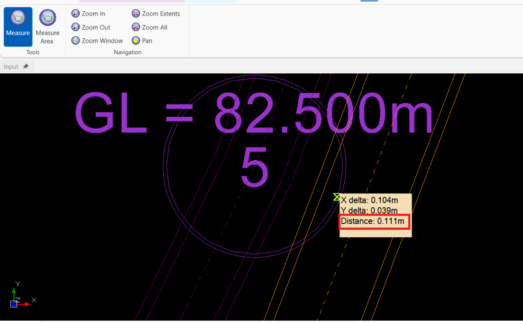The width and height of the screenshot is (523, 324).
Task: Select the purple number 5 label
Action: [254, 167]
